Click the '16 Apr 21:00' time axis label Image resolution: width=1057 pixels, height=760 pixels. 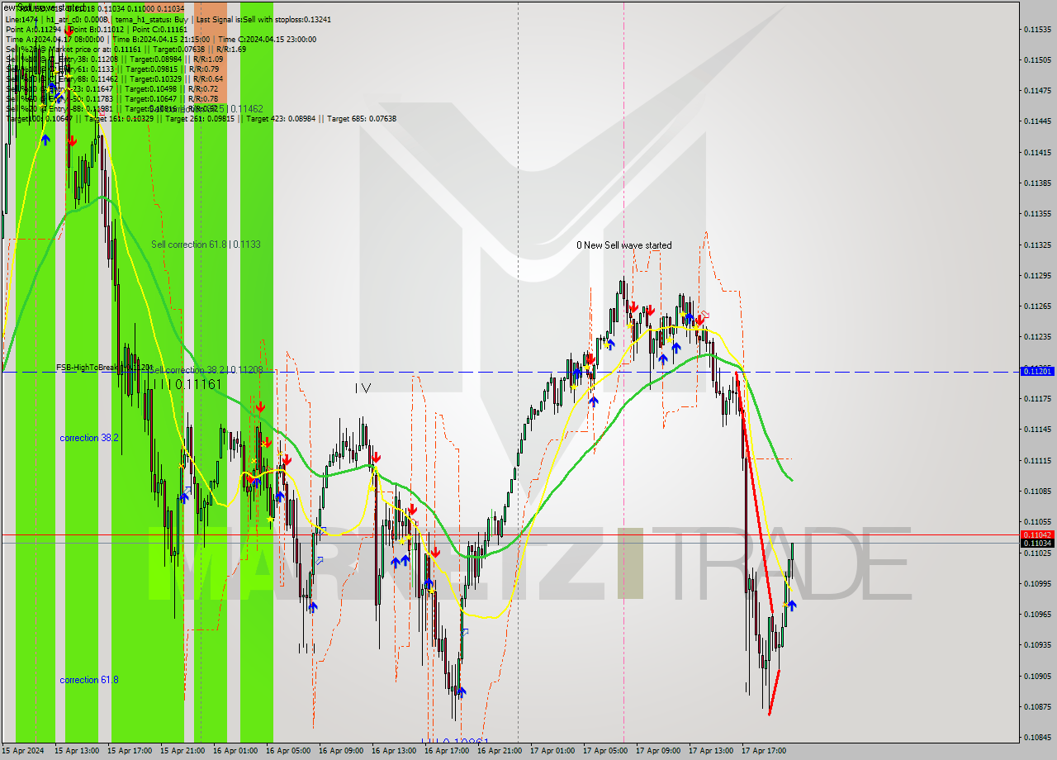(x=500, y=751)
